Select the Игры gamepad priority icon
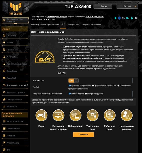This screenshot has height=153, width=142. [41, 115]
